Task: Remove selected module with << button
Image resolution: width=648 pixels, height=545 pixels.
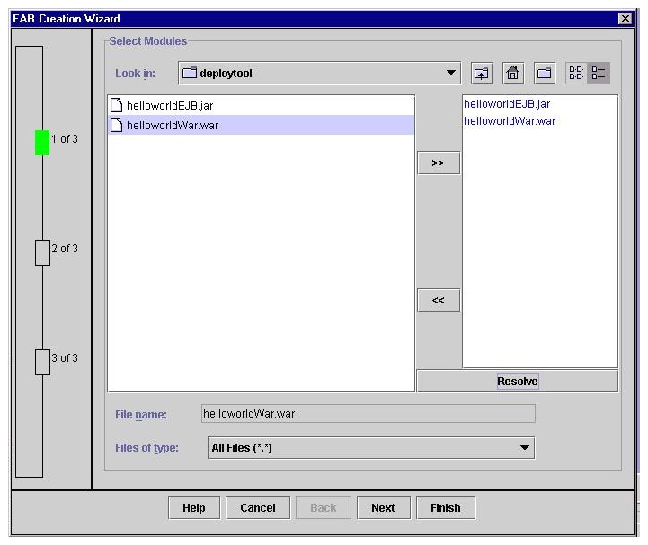Action: (x=439, y=300)
